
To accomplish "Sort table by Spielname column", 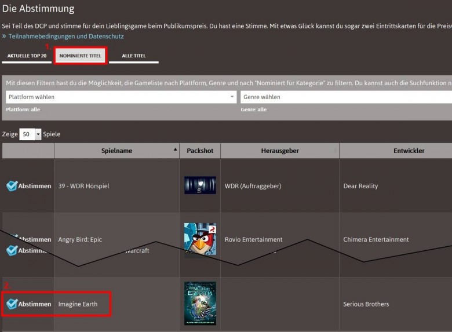I will (116, 151).
